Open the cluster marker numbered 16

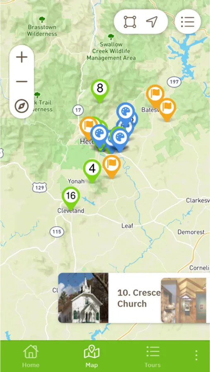pos(71,198)
